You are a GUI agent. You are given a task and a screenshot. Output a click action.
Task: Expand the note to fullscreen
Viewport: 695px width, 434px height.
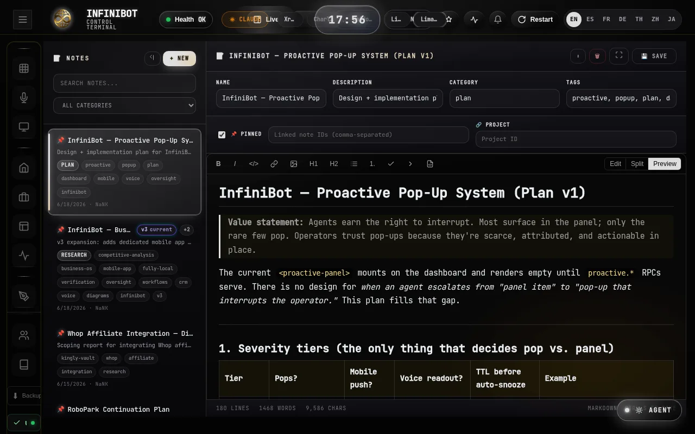pyautogui.click(x=619, y=56)
